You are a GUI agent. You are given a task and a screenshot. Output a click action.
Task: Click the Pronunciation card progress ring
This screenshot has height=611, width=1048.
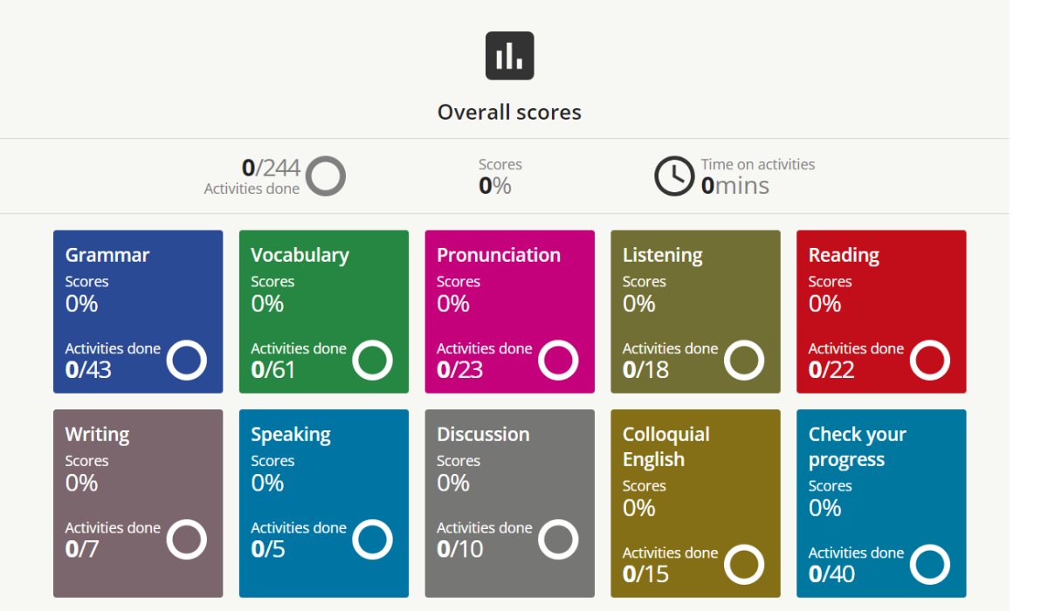558,360
